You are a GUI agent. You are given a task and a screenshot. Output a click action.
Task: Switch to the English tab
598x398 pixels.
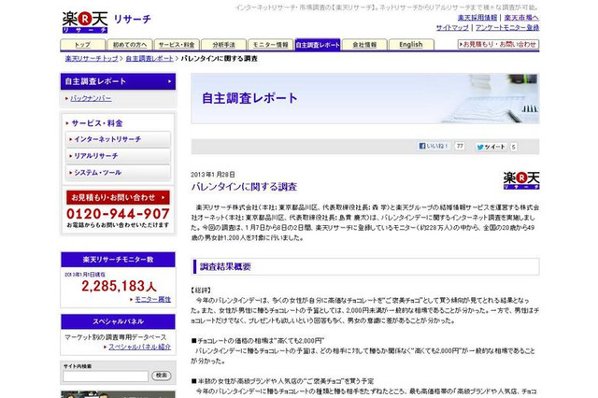point(411,45)
